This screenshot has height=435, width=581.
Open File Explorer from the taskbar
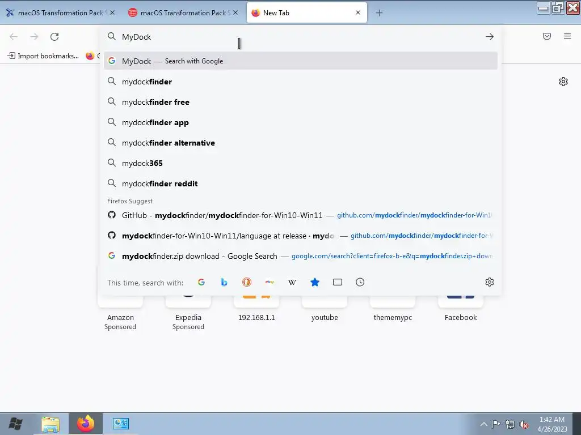coord(50,424)
